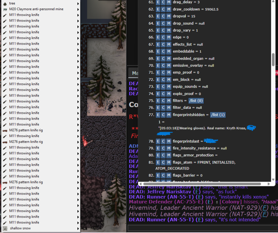278x233 pixels.
Task: Expand the shallow snow submenu arrow
Action: click(x=78, y=228)
